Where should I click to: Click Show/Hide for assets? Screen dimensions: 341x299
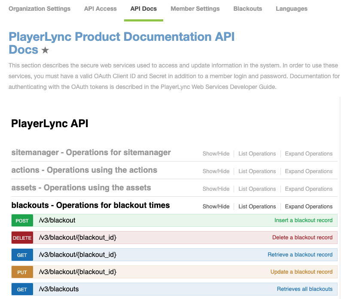(216, 189)
